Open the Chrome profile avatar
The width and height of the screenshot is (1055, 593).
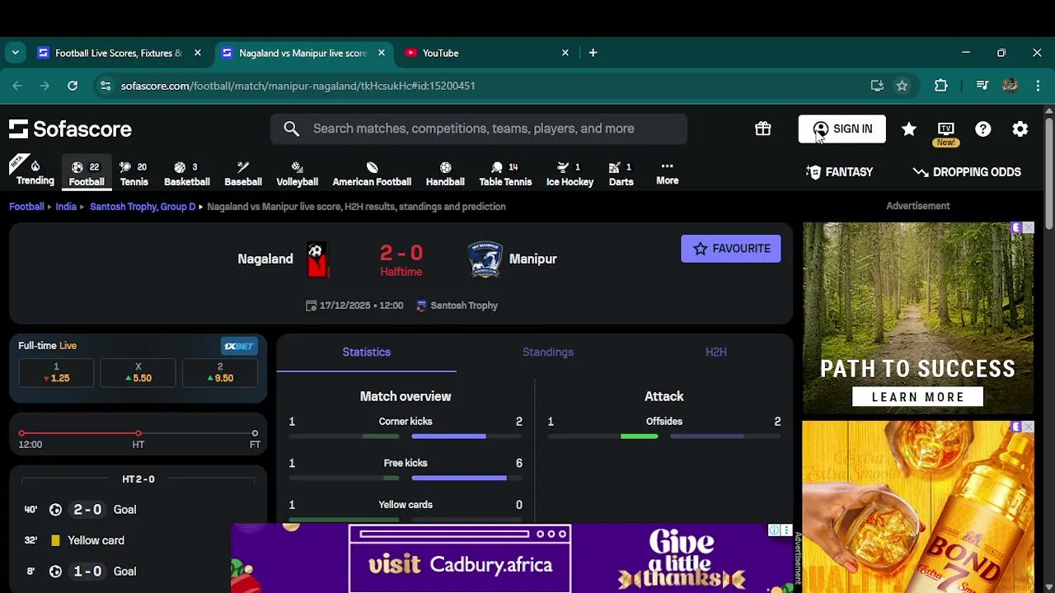click(1010, 86)
